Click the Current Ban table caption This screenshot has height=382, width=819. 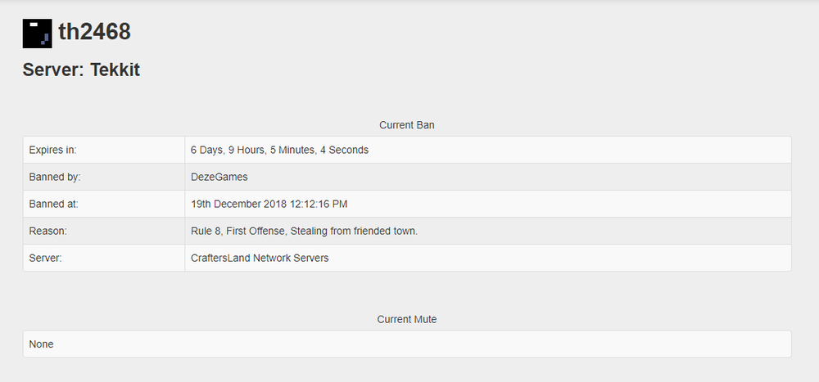pyautogui.click(x=406, y=125)
